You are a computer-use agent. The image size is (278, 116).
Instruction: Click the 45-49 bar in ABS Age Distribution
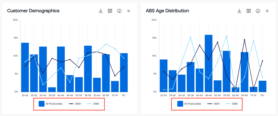coord(209,63)
